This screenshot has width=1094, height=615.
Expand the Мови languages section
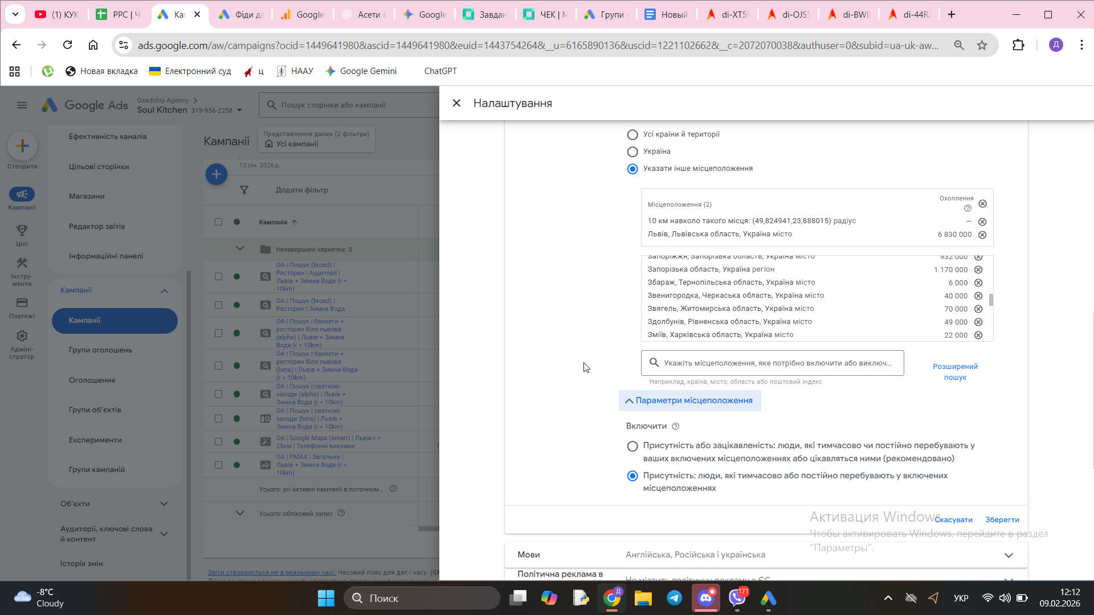(x=1009, y=555)
